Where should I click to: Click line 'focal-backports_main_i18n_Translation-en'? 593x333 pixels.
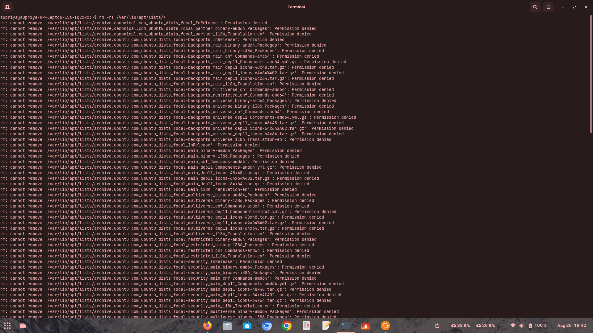point(161,84)
